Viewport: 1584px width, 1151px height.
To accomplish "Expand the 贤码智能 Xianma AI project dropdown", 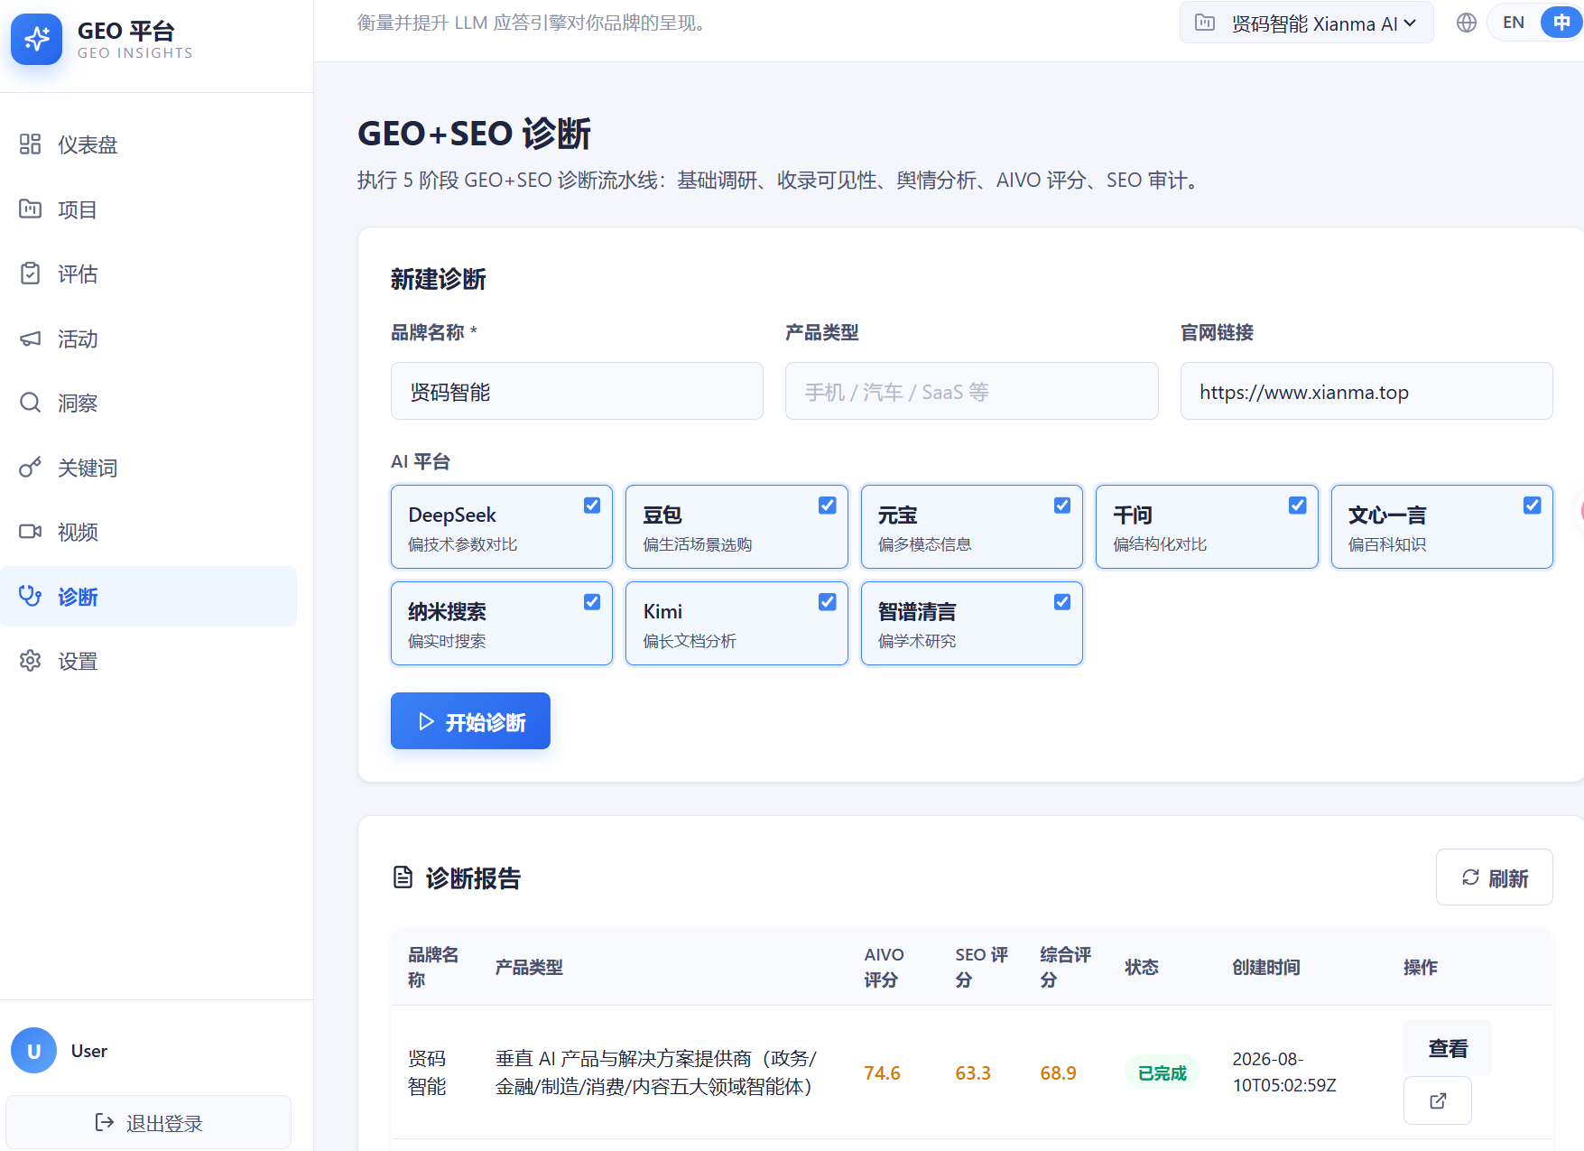I will coord(1307,23).
